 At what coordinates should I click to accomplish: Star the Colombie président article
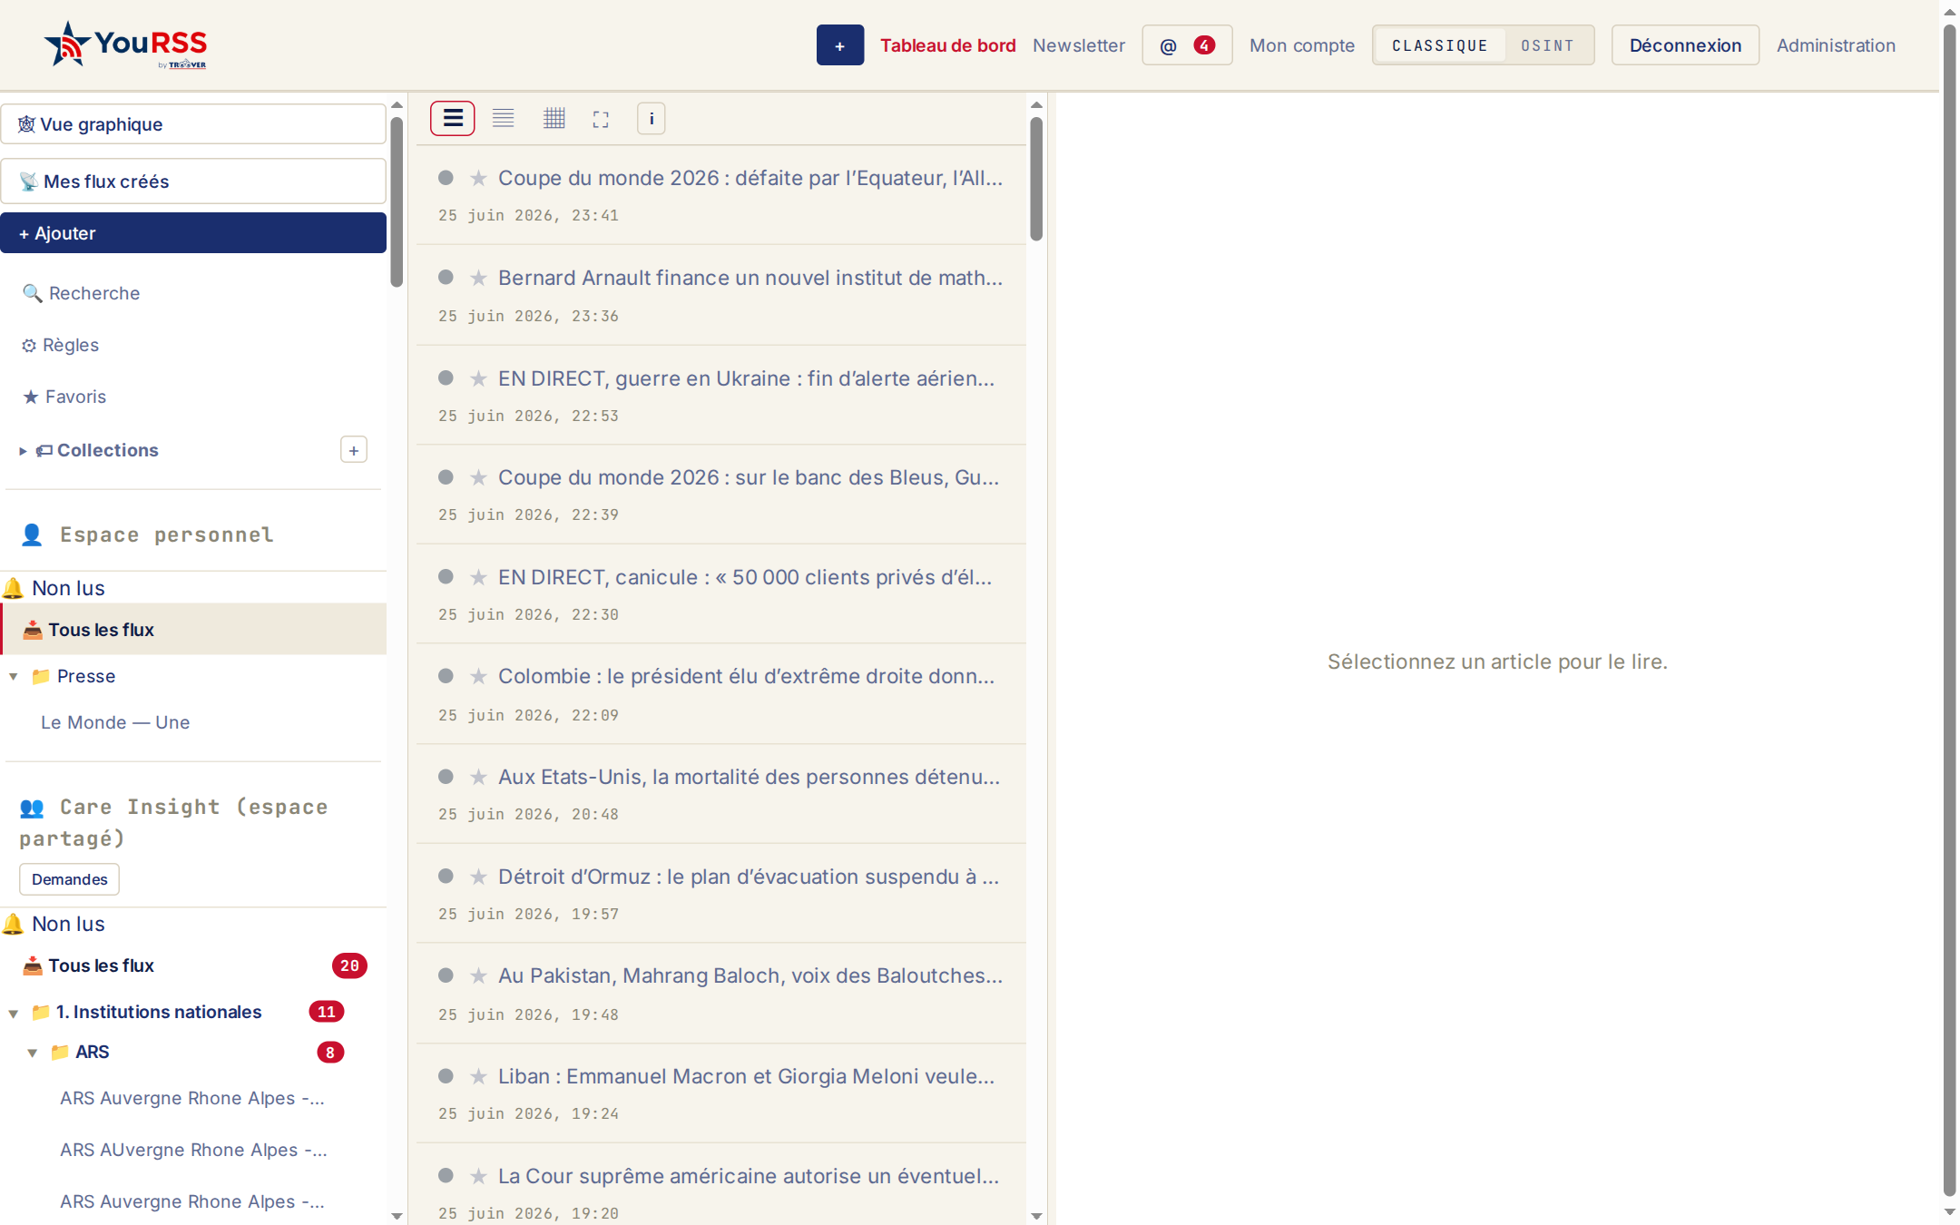click(478, 676)
